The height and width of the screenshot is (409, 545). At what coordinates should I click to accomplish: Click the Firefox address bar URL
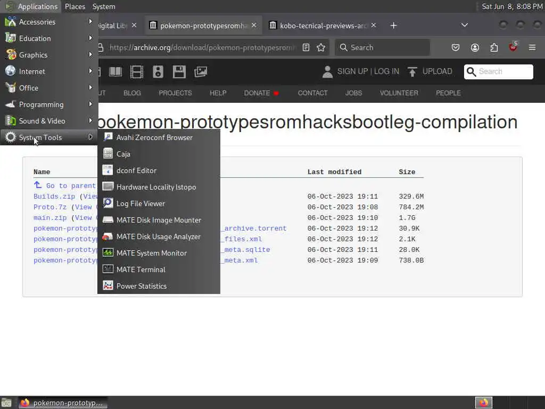(202, 47)
